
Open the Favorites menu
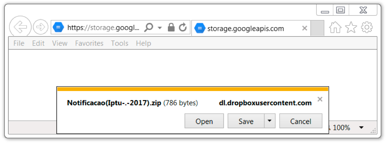[x=89, y=43]
